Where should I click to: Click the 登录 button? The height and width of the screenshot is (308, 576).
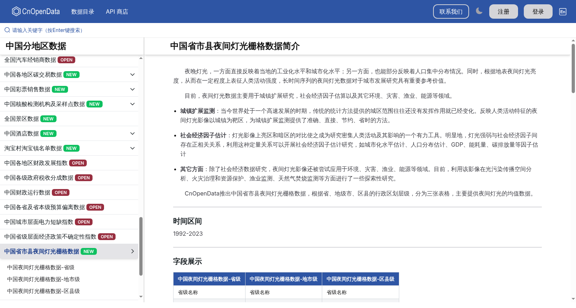[x=538, y=12]
